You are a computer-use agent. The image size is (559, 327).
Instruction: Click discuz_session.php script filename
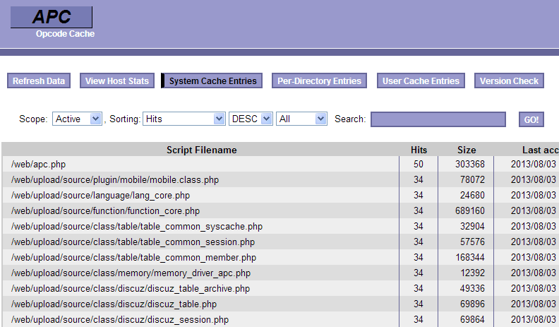120,320
